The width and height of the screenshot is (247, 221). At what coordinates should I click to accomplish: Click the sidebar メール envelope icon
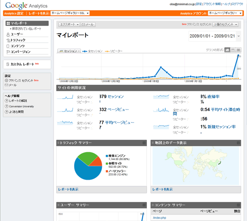coord(6,85)
